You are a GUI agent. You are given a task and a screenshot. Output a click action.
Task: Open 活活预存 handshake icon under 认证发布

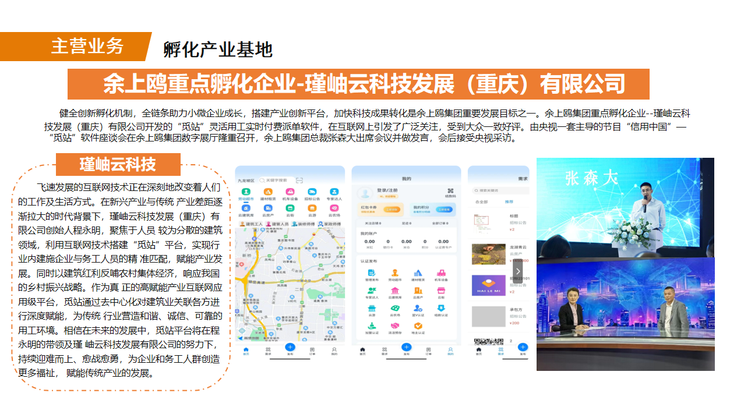tap(395, 326)
